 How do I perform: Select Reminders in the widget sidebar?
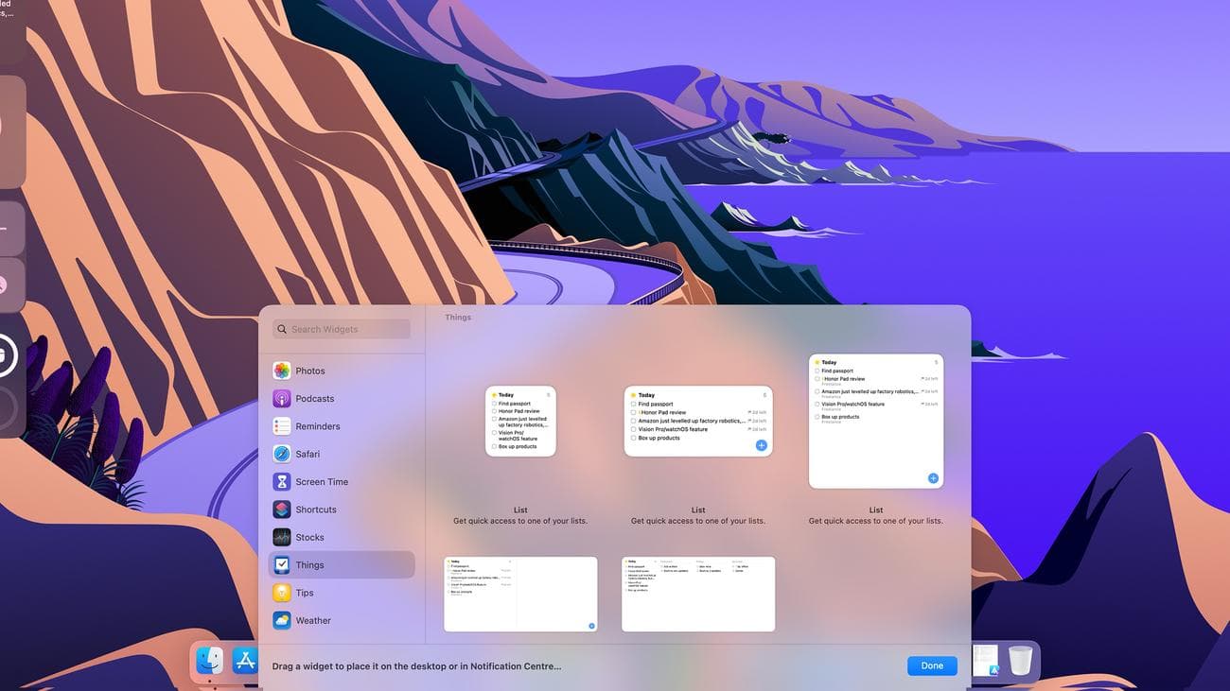click(317, 425)
